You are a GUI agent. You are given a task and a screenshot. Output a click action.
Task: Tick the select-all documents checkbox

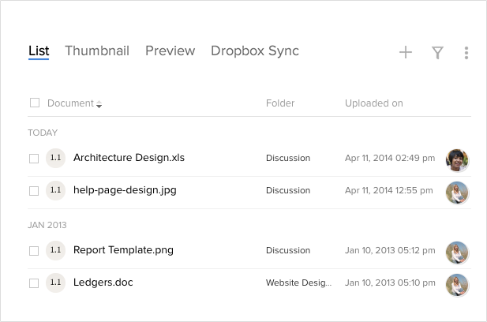[35, 103]
